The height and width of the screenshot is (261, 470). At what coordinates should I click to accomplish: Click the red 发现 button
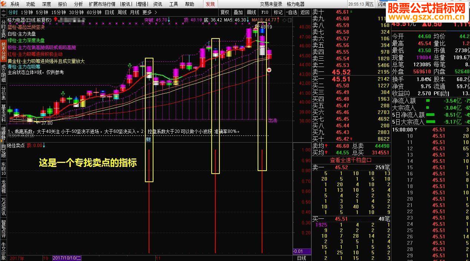[x=210, y=4]
